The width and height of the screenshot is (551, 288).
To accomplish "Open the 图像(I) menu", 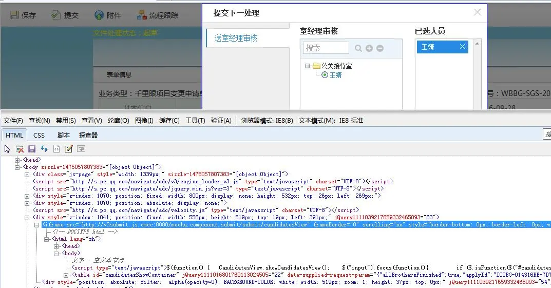I will click(144, 121).
